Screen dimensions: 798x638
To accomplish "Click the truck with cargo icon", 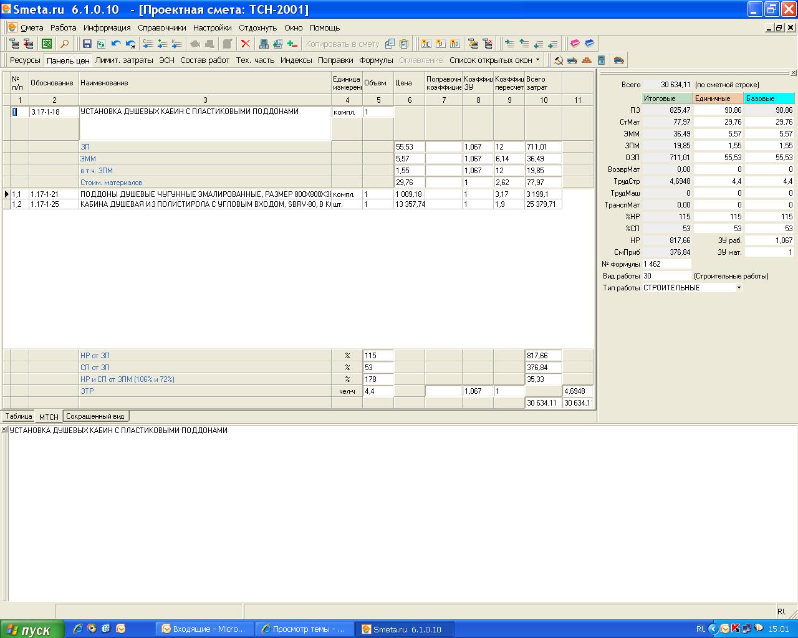I will click(x=618, y=60).
